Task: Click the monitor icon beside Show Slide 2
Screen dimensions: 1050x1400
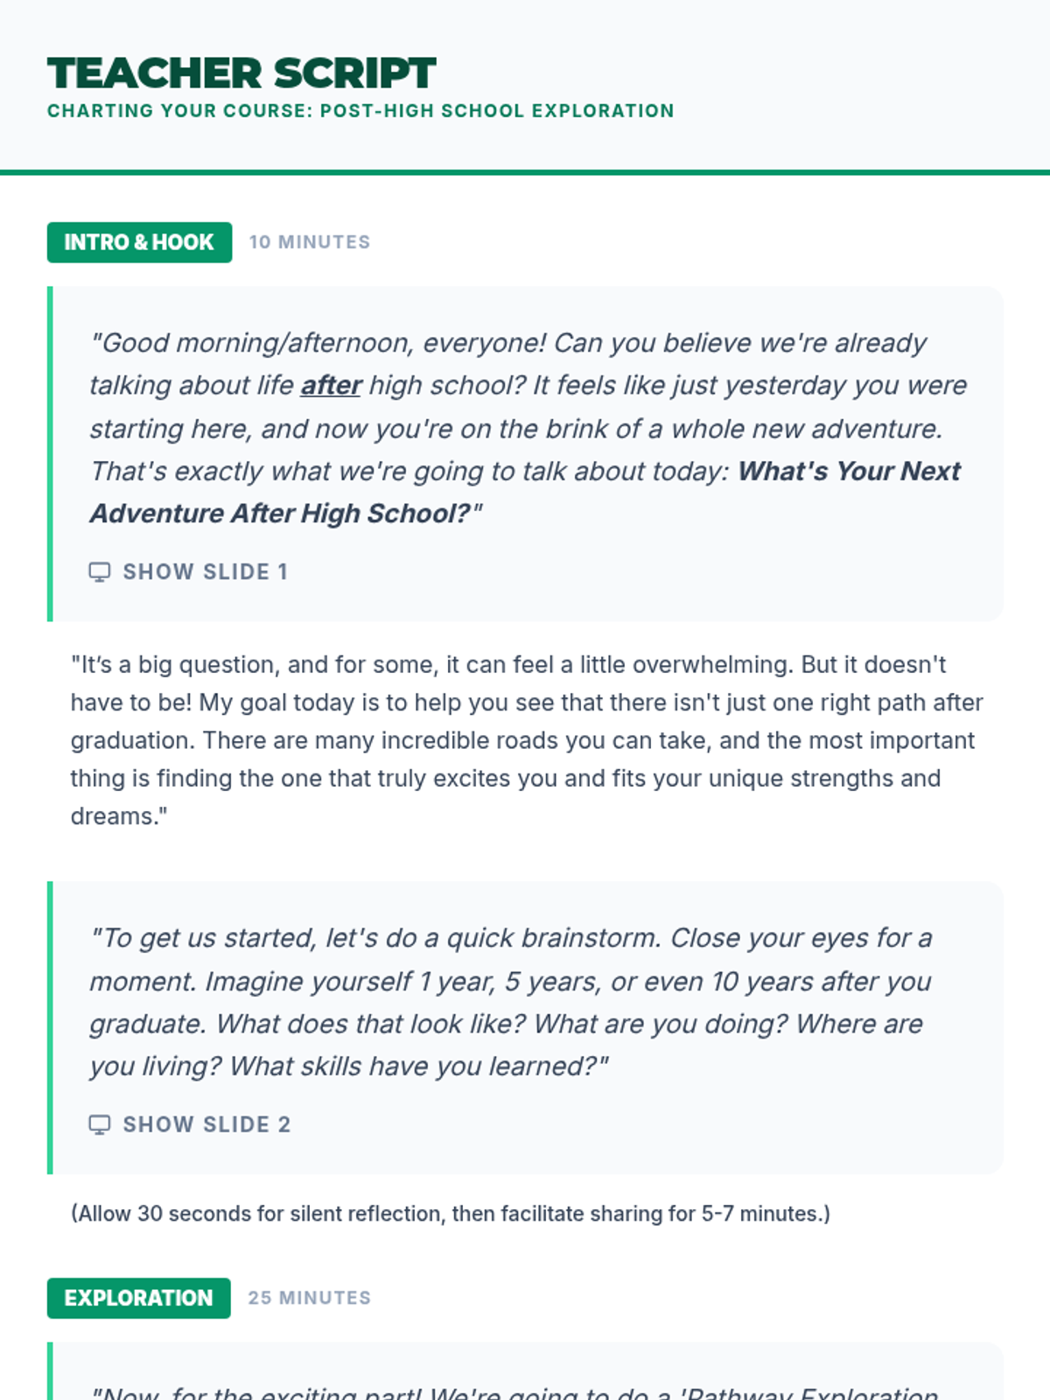Action: (x=100, y=1124)
